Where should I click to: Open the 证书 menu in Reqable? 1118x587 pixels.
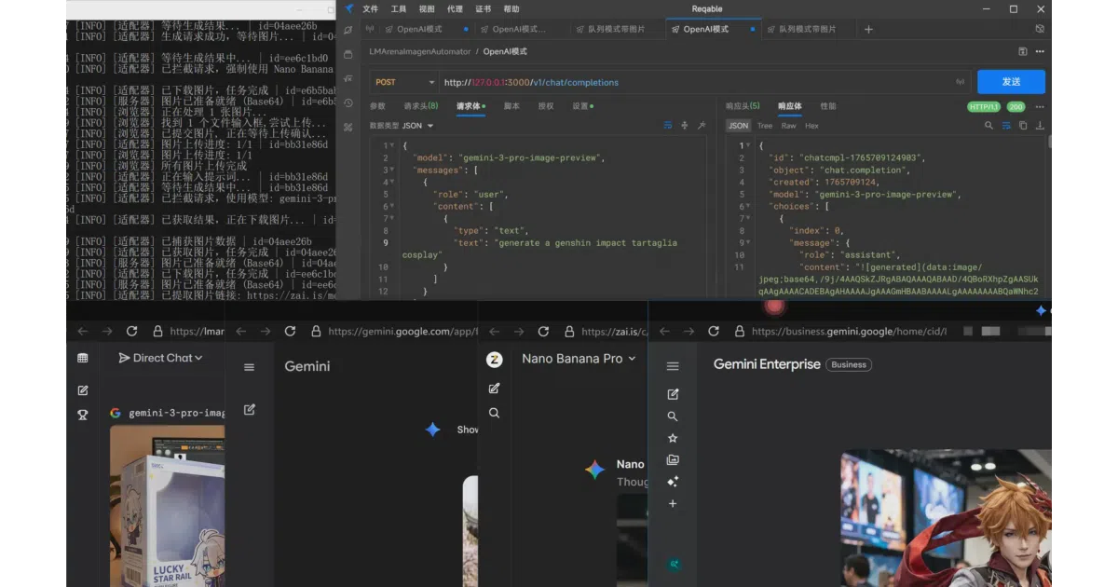[x=483, y=9]
